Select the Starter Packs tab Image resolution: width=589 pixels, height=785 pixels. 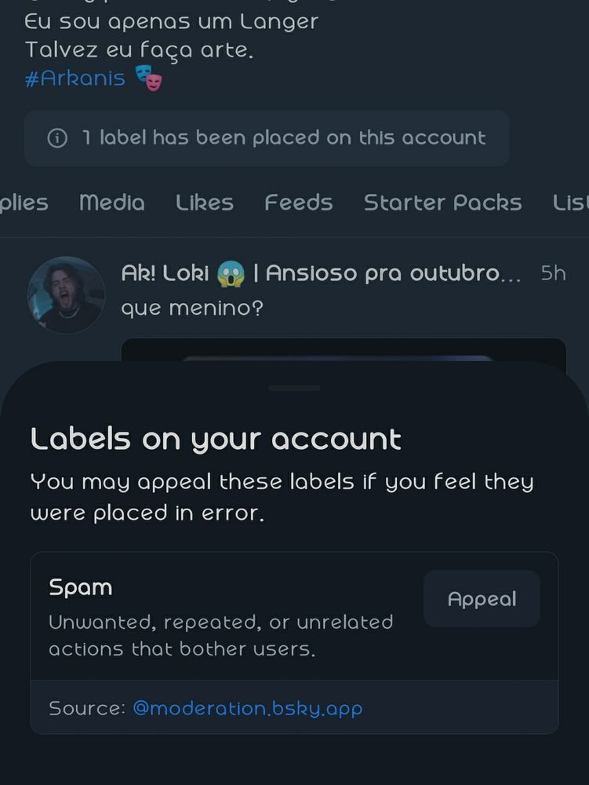[442, 203]
